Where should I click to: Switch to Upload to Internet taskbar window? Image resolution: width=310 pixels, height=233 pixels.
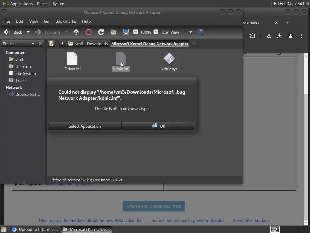(x=35, y=229)
